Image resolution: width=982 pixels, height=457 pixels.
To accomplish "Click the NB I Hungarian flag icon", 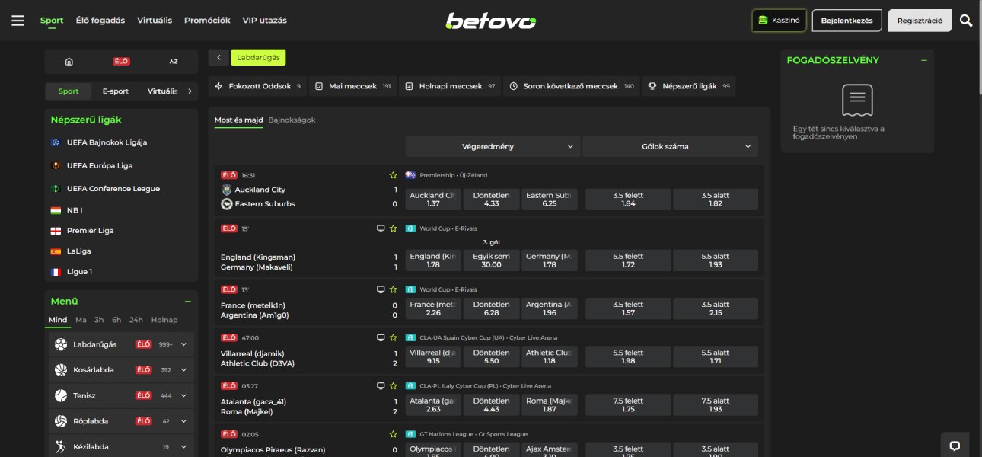I will point(56,209).
